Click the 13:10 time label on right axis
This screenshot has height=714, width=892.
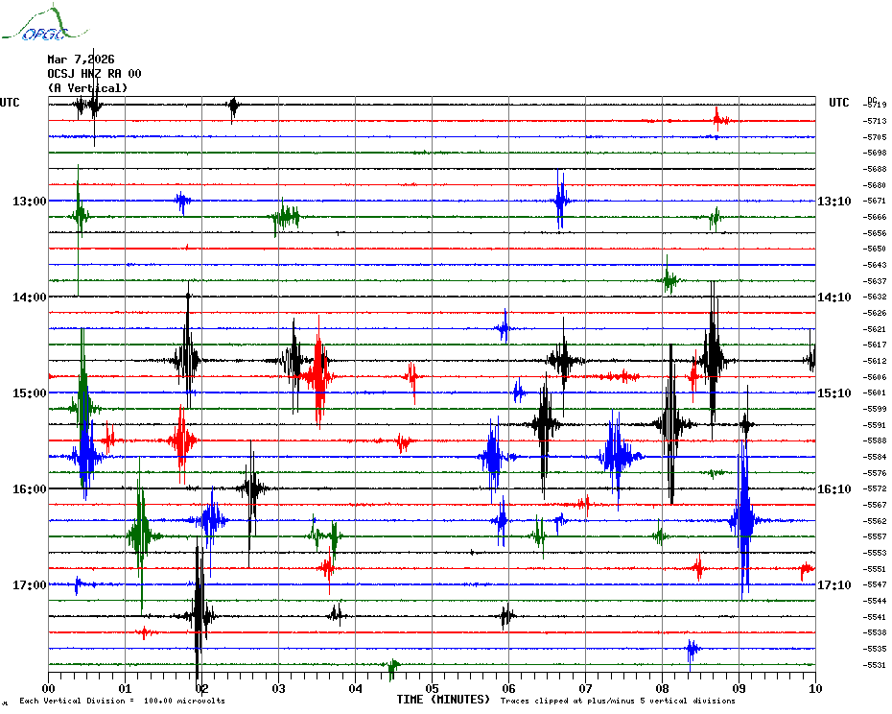coord(834,202)
